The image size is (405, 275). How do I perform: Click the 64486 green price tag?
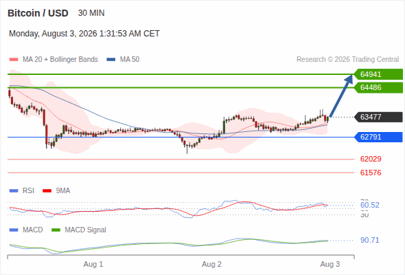[x=378, y=87]
